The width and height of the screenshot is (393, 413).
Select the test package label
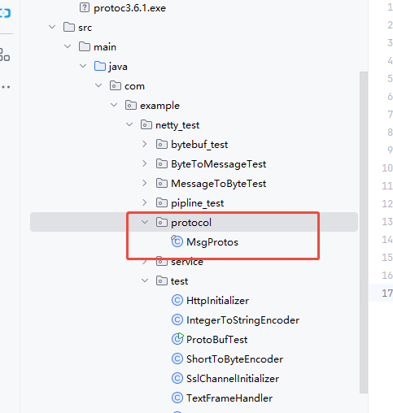179,281
